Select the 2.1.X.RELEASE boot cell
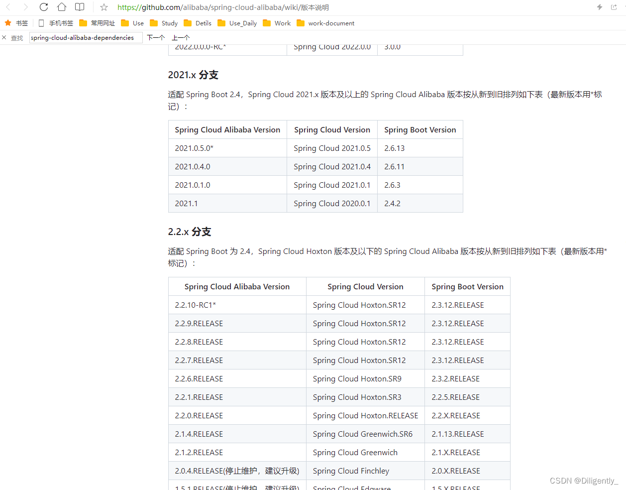Image resolution: width=626 pixels, height=490 pixels. click(467, 452)
